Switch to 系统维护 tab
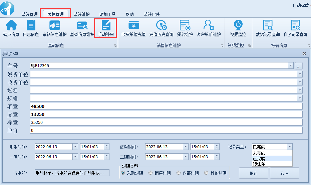The height and width of the screenshot is (185, 311). point(82,14)
